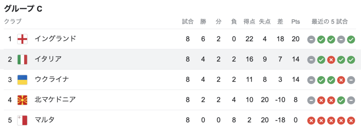Open the イタリア team link
The image size is (361, 130).
48,59
